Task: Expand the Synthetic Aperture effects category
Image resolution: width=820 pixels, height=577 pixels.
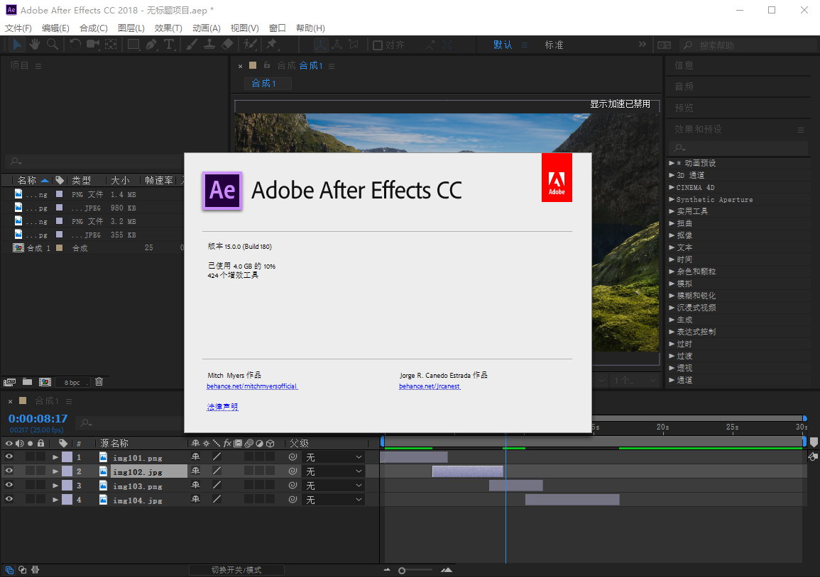Action: click(672, 199)
